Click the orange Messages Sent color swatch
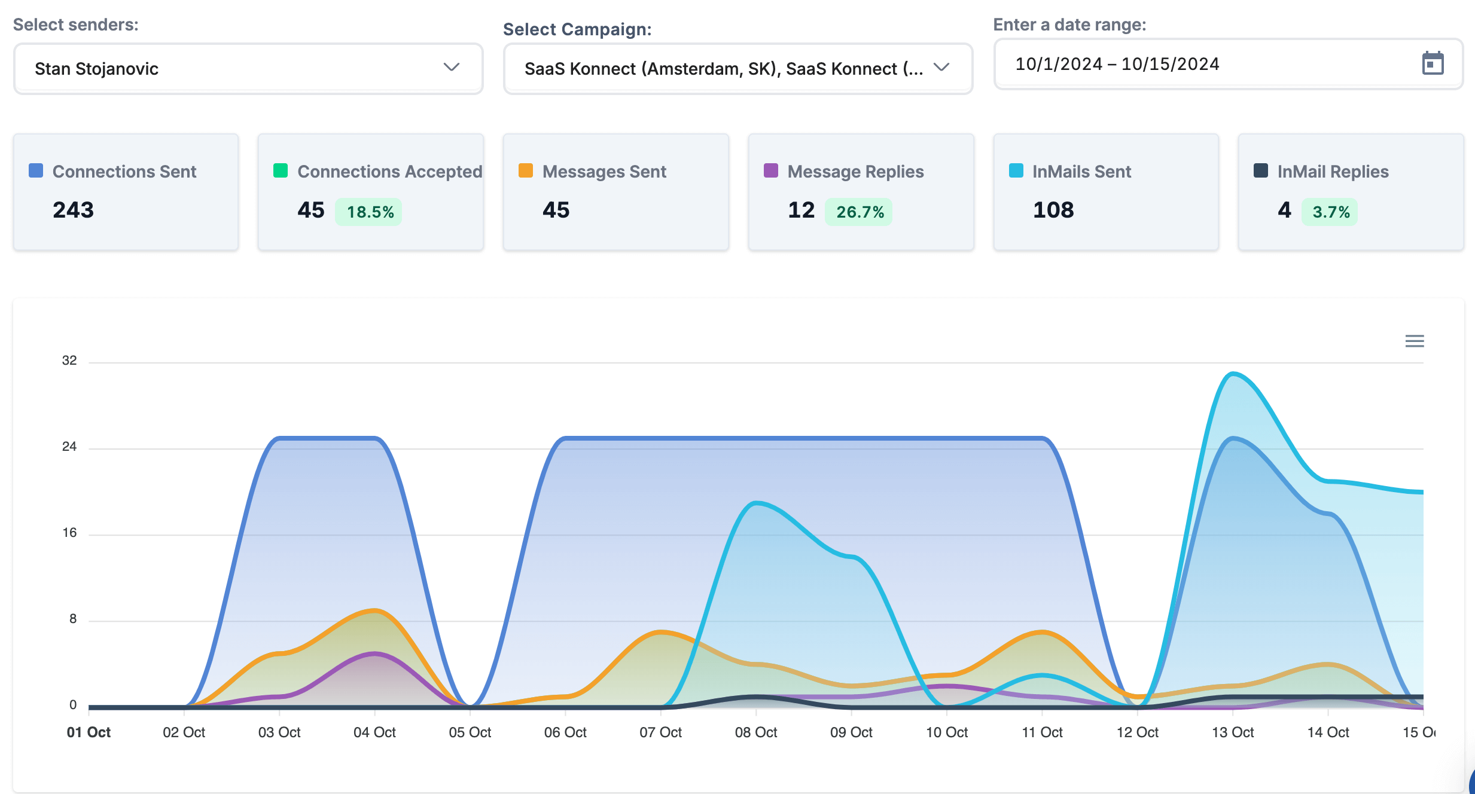Image resolution: width=1475 pixels, height=794 pixels. tap(526, 170)
